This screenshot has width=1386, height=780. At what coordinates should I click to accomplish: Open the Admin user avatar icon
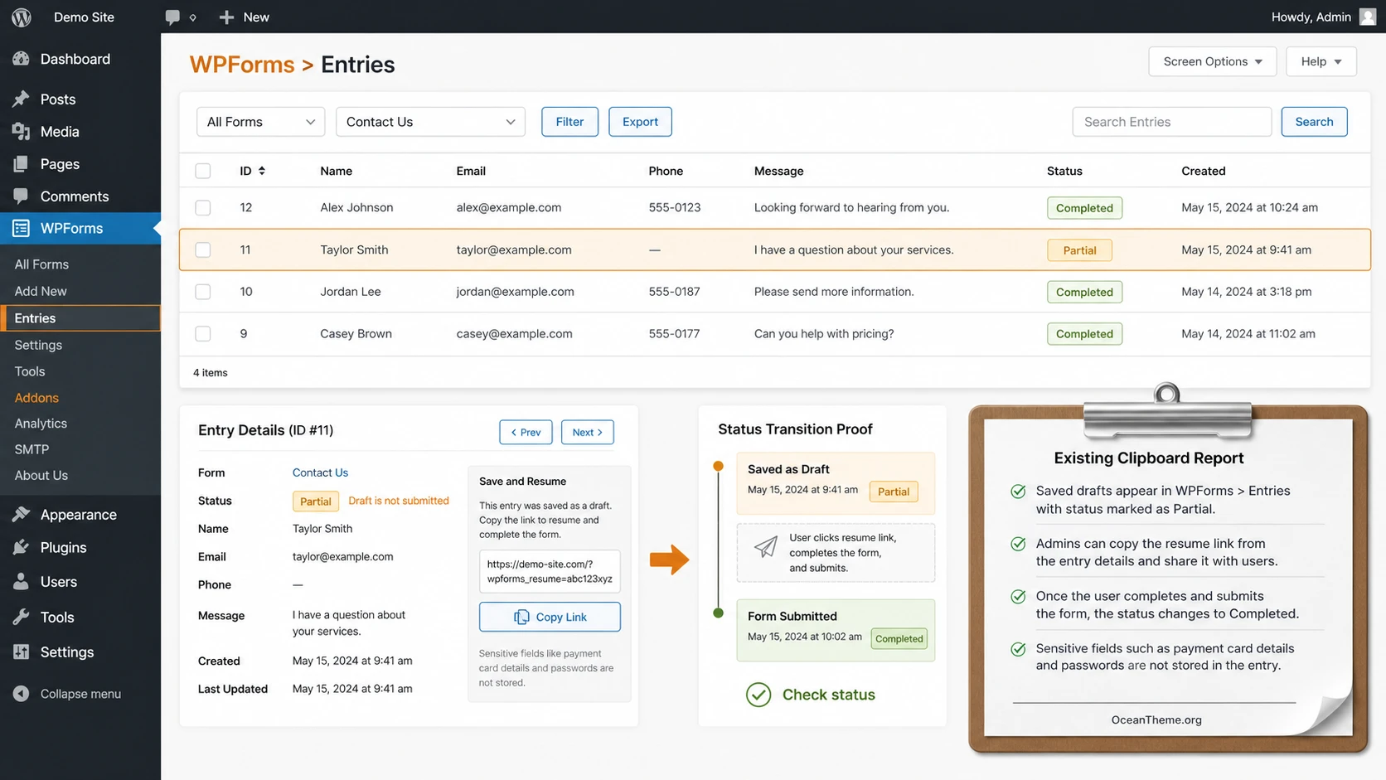coord(1368,17)
